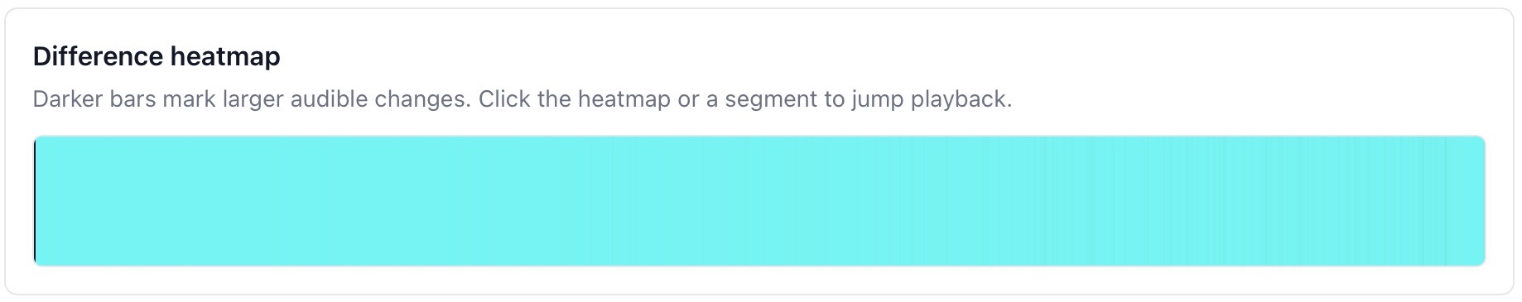Screen dimensions: 1522x302
Task: Click the slightly darker stripe near the heatmap's end
Action: 1446,201
